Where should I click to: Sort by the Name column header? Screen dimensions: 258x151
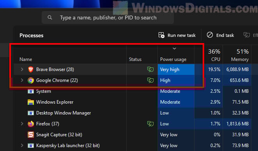pos(26,59)
